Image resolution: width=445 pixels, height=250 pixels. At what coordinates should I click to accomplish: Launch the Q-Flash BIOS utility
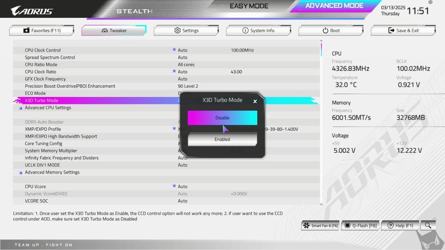point(360,225)
